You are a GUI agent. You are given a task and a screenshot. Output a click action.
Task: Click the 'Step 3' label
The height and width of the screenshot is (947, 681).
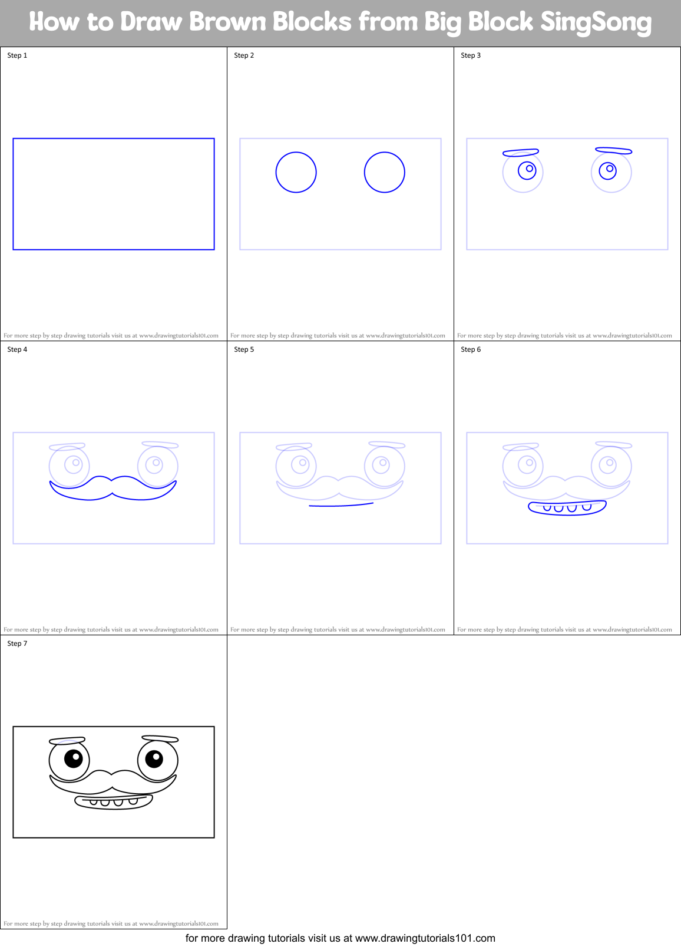coord(471,55)
